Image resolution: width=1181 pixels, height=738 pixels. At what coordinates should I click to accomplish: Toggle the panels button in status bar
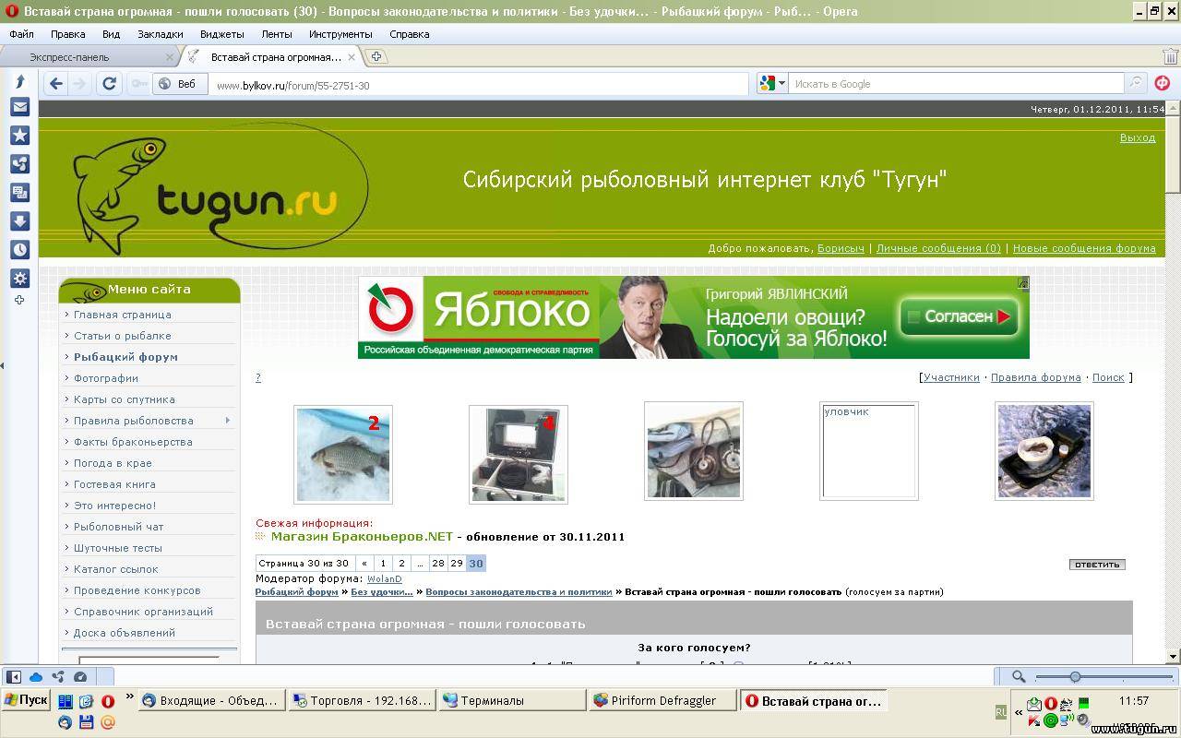click(15, 676)
